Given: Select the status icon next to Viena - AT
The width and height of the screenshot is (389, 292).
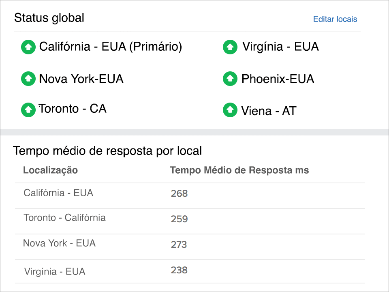Looking at the screenshot, I should point(230,110).
